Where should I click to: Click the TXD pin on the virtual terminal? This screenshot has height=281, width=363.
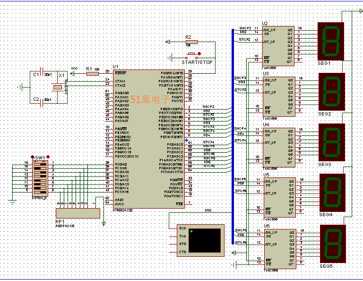(x=182, y=236)
